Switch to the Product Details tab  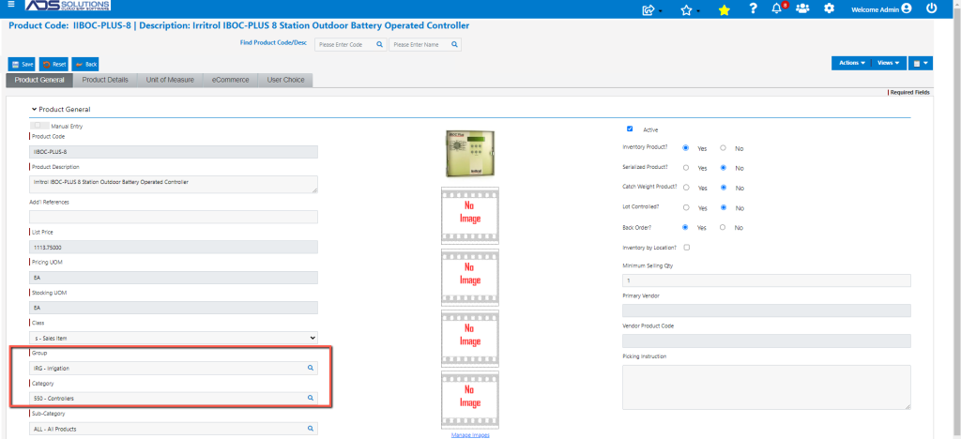point(105,80)
